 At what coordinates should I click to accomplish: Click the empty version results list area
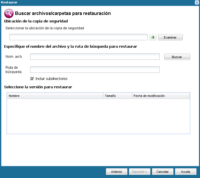coord(98,116)
